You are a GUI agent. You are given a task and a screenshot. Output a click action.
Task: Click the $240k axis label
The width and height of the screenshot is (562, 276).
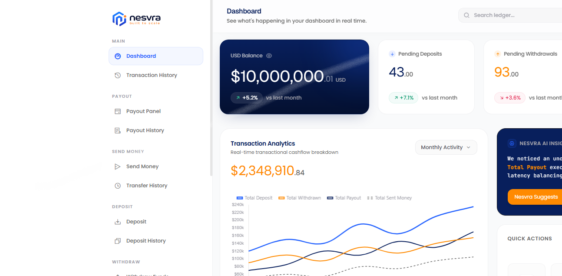point(238,204)
